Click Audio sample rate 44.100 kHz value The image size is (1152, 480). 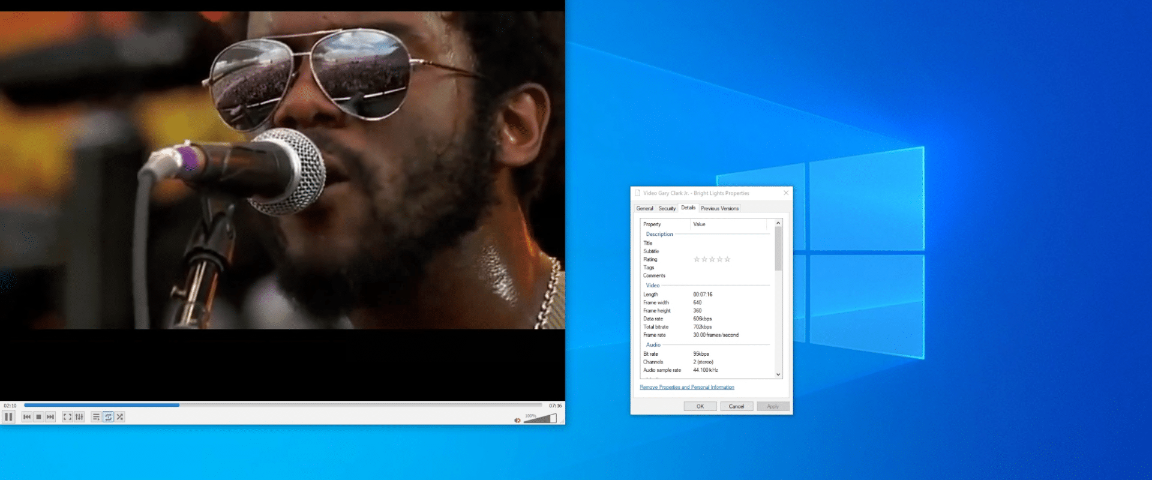pos(706,370)
